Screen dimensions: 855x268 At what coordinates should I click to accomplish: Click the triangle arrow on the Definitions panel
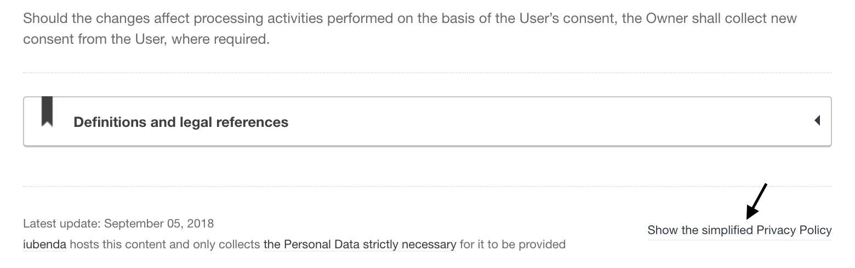pos(817,120)
